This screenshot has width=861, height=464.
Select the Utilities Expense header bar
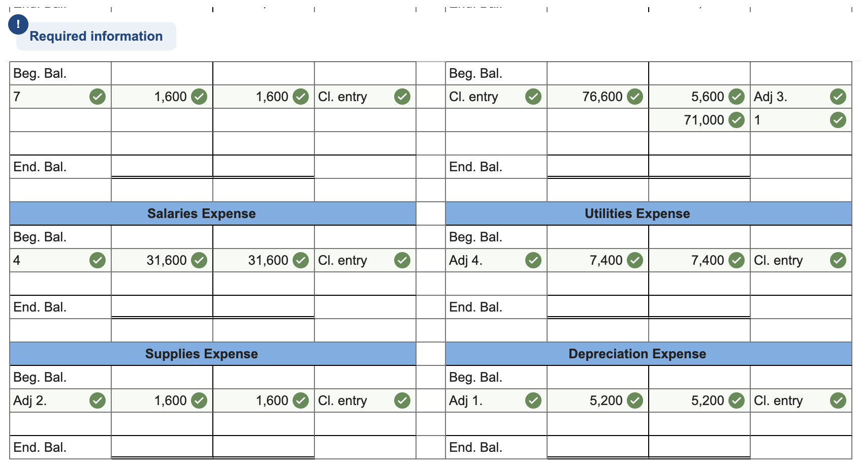pyautogui.click(x=637, y=213)
